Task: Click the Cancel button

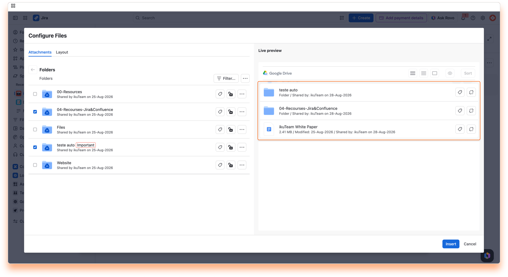Action: click(470, 244)
